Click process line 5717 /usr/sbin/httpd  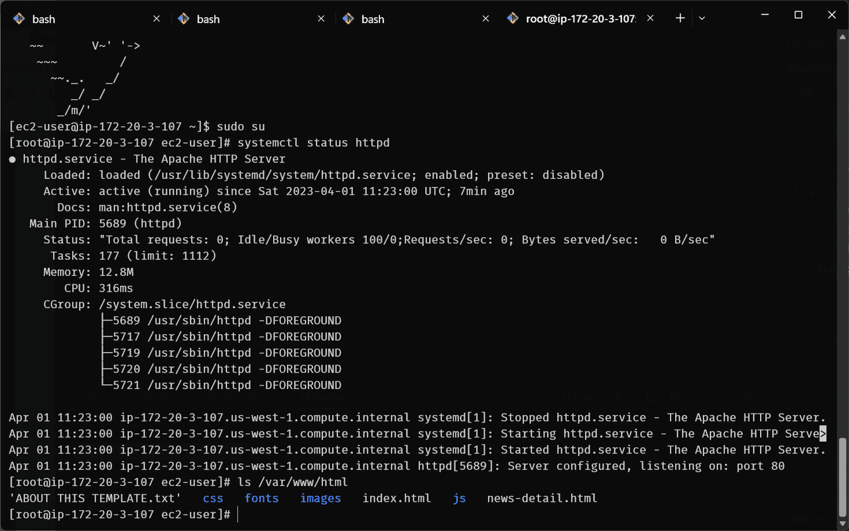coord(220,337)
